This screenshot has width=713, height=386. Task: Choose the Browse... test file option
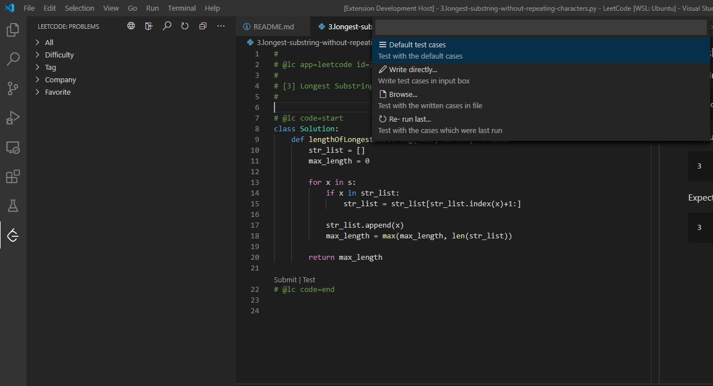541,100
